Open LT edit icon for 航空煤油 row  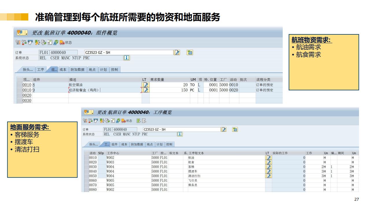(x=146, y=85)
